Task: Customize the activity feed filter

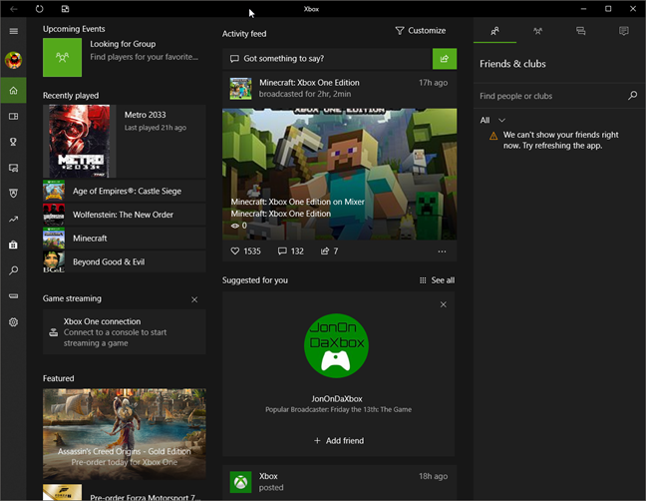Action: coord(421,31)
